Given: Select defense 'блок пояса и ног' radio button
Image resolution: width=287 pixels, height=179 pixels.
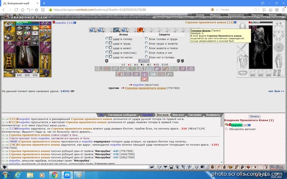Looking at the screenshot, I should [x=146, y=52].
